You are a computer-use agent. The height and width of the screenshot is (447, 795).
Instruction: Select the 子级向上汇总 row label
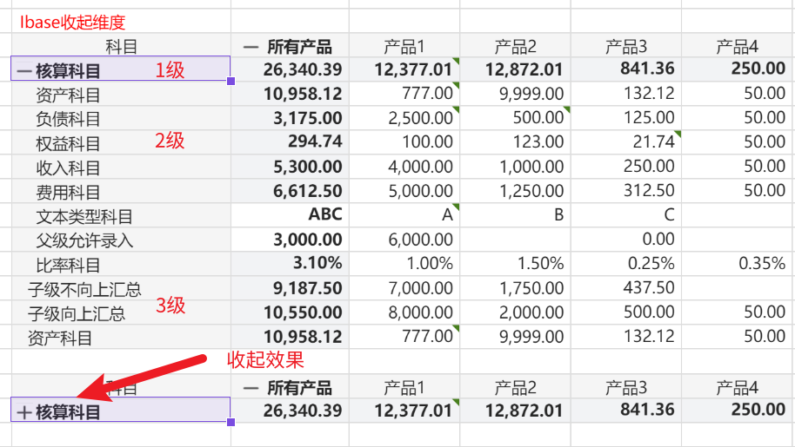pyautogui.click(x=76, y=313)
